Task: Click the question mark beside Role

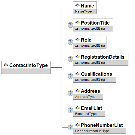Action: pyautogui.click(x=70, y=42)
